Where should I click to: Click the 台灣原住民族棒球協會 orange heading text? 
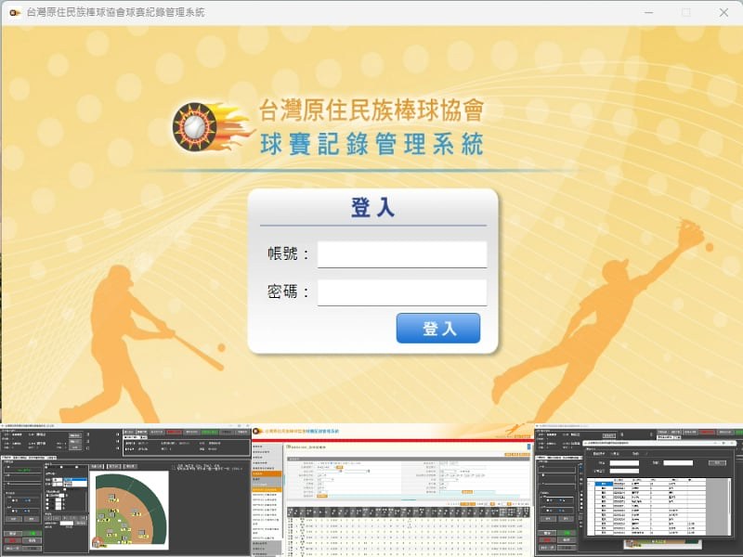371,111
